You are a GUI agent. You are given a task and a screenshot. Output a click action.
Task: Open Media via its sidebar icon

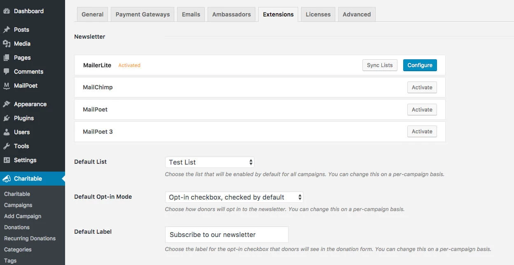[x=7, y=44]
